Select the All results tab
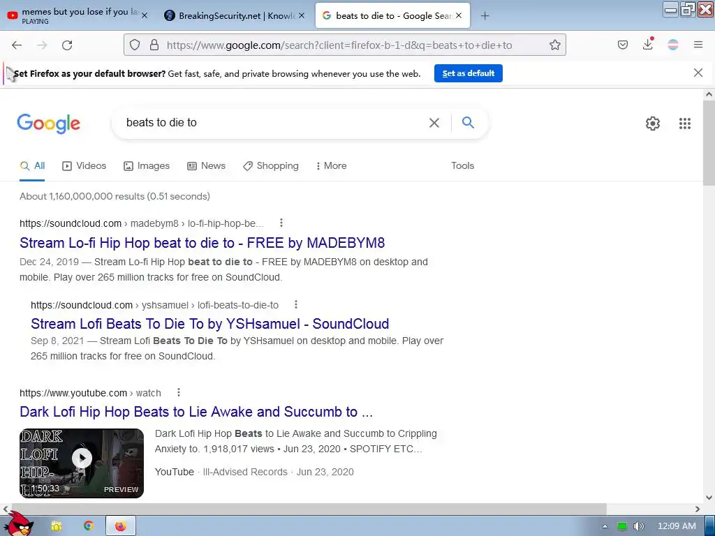 pos(32,166)
